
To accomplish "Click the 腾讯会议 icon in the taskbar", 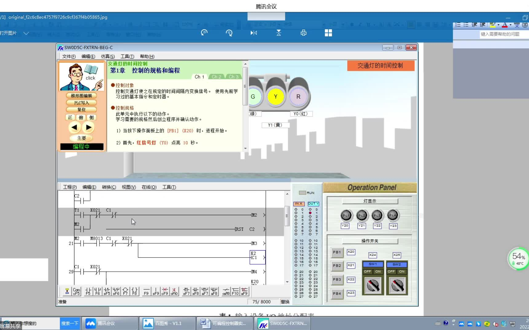I will point(90,323).
